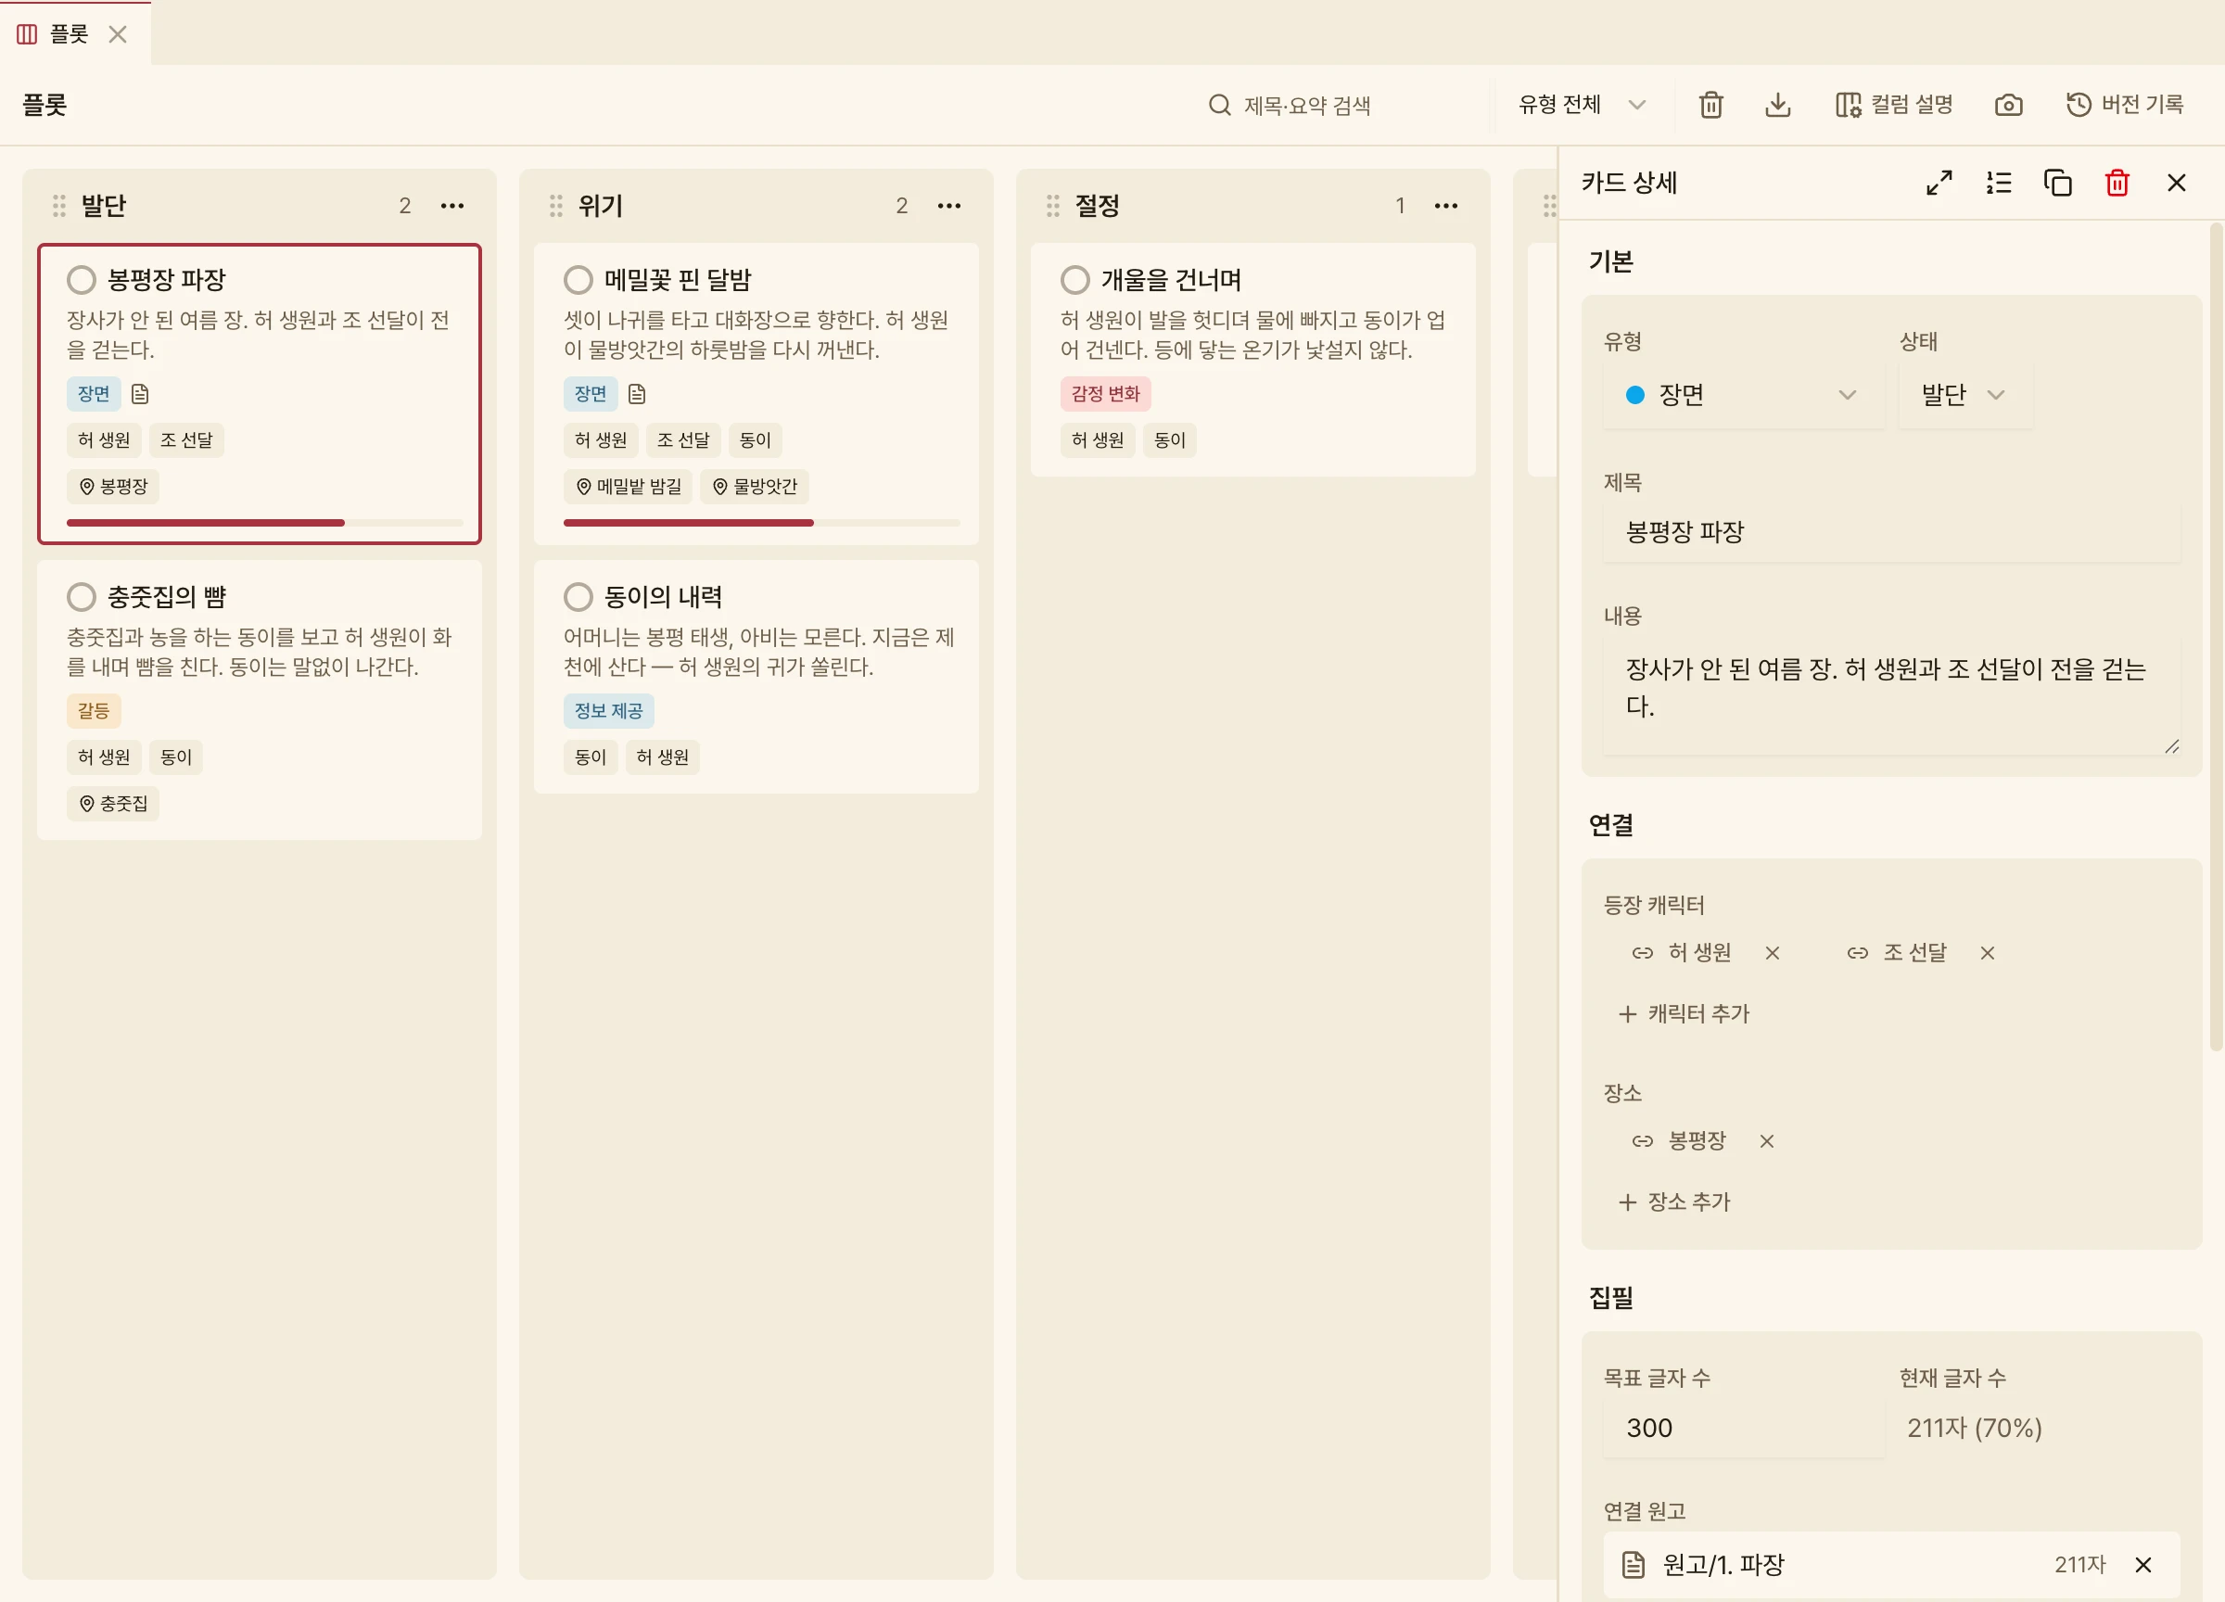Click the 제목 field containing 봉평장 파장
Viewport: 2225px width, 1602px height.
[1891, 533]
